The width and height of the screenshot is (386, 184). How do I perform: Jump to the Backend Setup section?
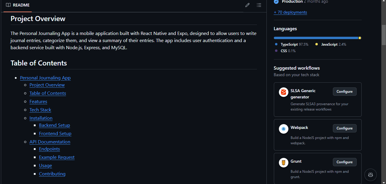tap(55, 125)
